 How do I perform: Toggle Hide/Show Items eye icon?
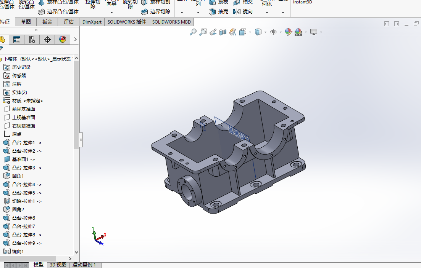[273, 32]
